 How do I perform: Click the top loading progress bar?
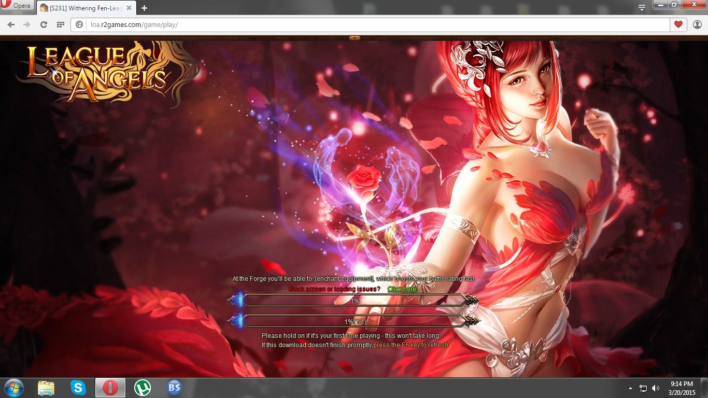pyautogui.click(x=355, y=301)
